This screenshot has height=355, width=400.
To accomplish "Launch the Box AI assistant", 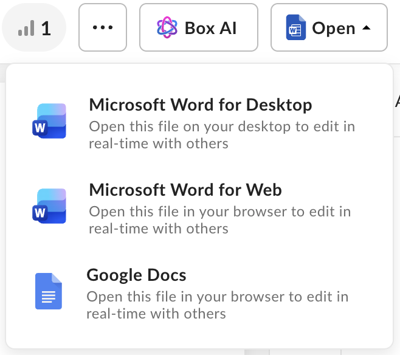I will [x=199, y=27].
